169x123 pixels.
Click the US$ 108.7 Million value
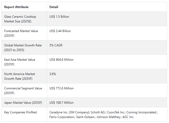(61, 103)
